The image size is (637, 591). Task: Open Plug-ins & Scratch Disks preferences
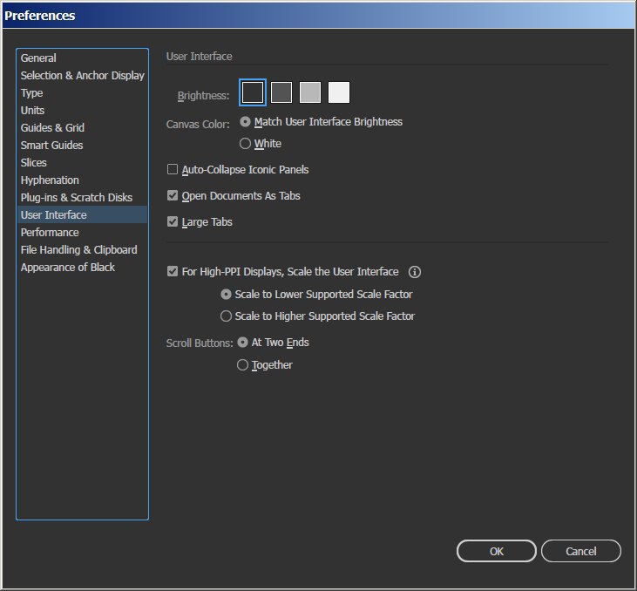pos(82,198)
